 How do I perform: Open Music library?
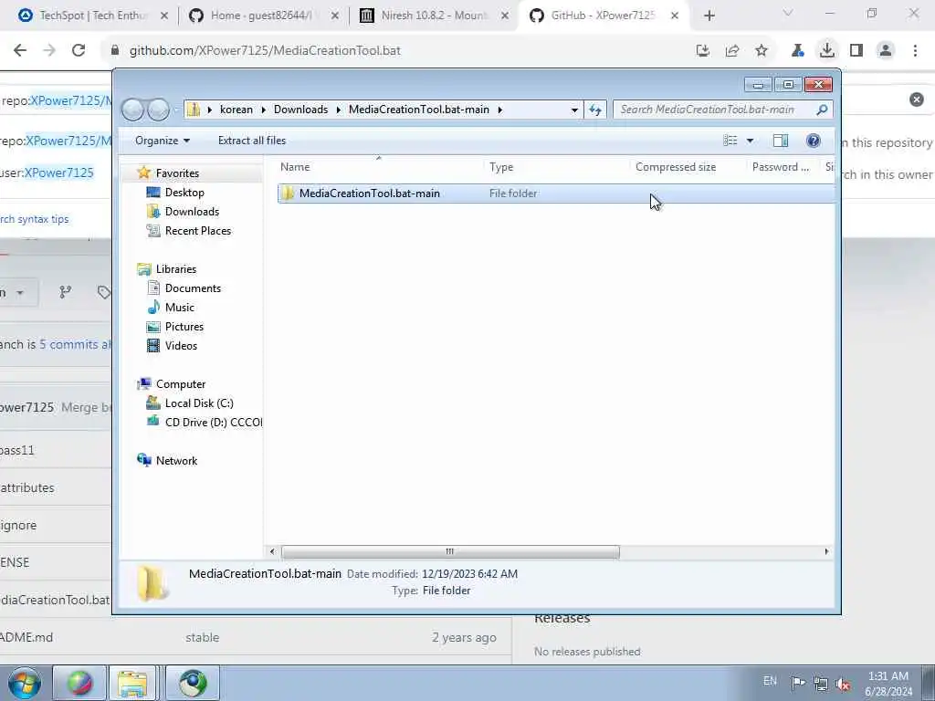click(x=180, y=308)
